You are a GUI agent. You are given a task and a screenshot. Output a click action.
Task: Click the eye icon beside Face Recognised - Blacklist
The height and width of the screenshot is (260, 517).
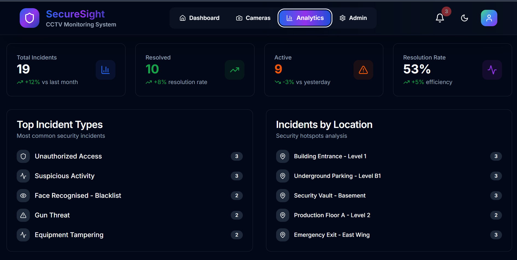[23, 196]
